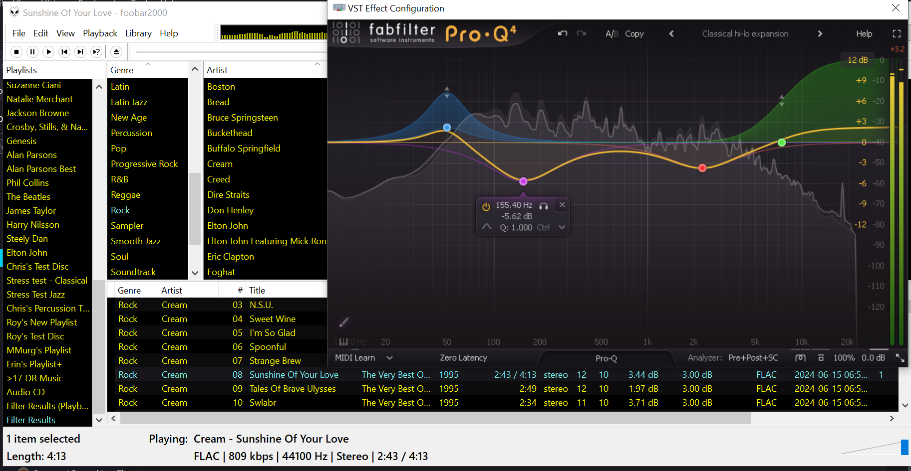Select the Alan Parsons Best playlist
The height and width of the screenshot is (471, 911).
coord(41,169)
